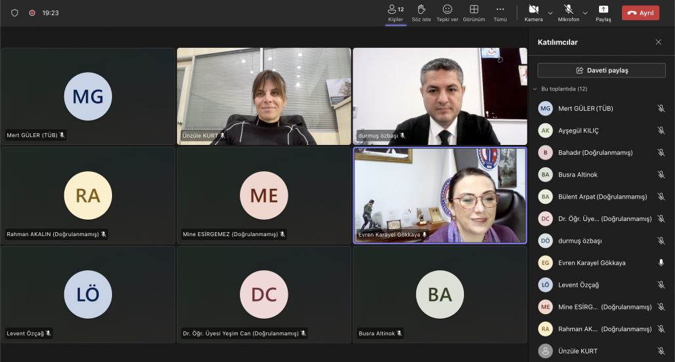
Task: Close the Katılımcılar side panel
Action: click(659, 42)
